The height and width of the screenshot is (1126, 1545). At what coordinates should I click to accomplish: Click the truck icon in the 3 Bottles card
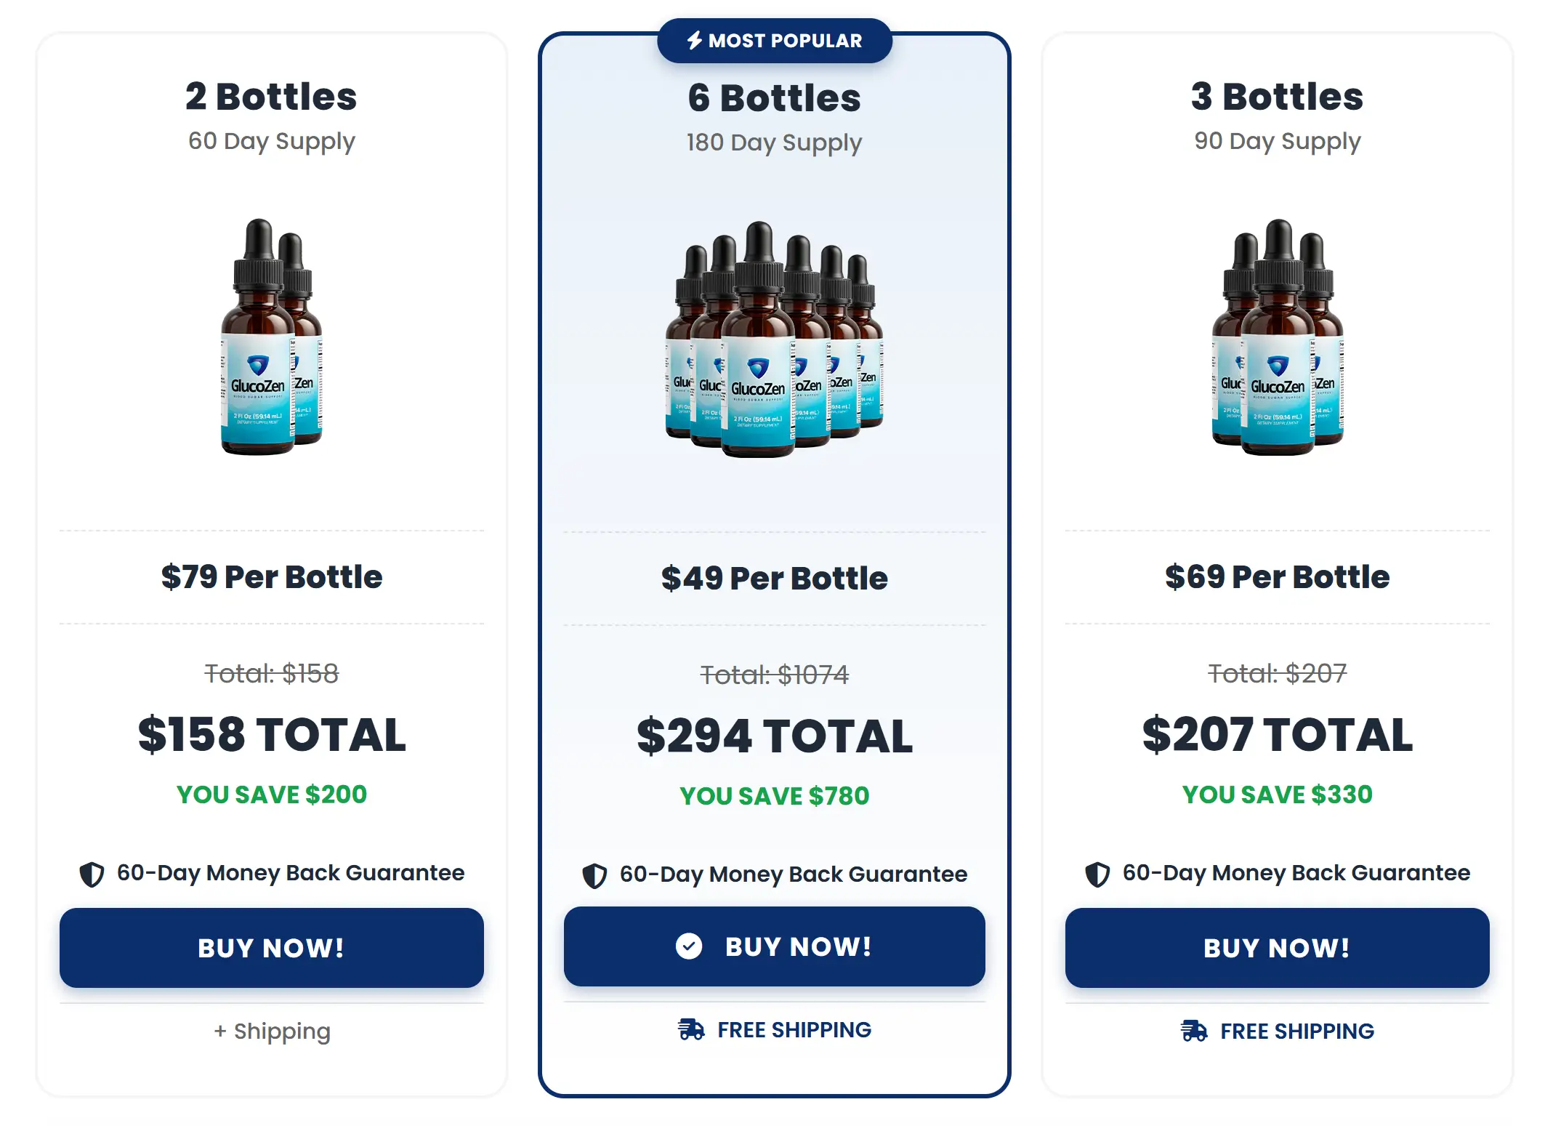click(x=1193, y=1031)
